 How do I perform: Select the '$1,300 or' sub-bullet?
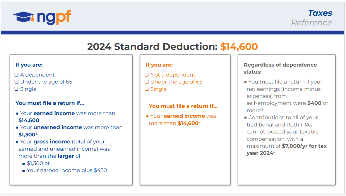38,163
